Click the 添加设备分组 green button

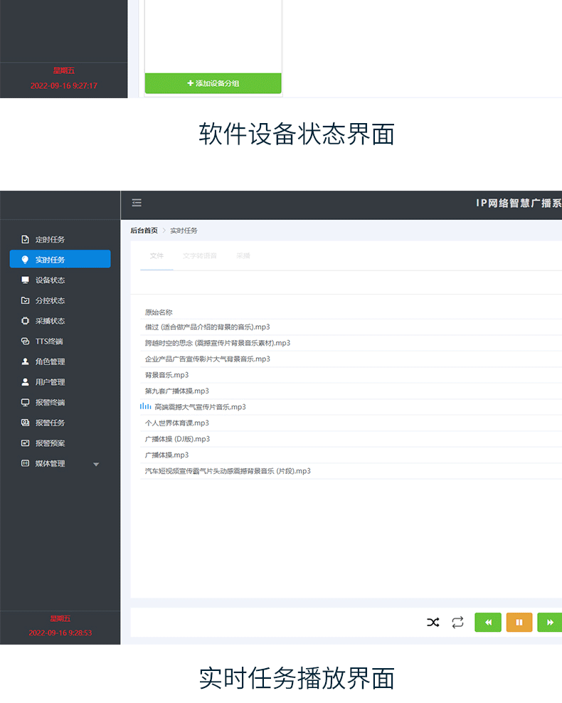point(213,83)
